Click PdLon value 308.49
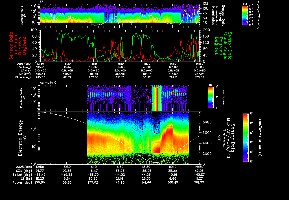Image resolution: width=289 pixels, height=200 pixels. tap(173, 182)
